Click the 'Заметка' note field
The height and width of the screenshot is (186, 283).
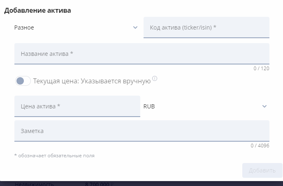141,131
